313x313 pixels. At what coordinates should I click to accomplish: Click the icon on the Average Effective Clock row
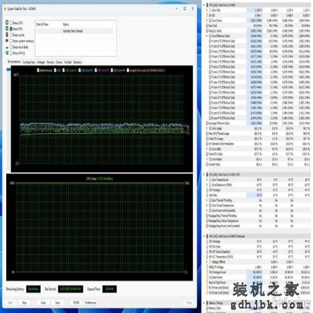coord(207,123)
